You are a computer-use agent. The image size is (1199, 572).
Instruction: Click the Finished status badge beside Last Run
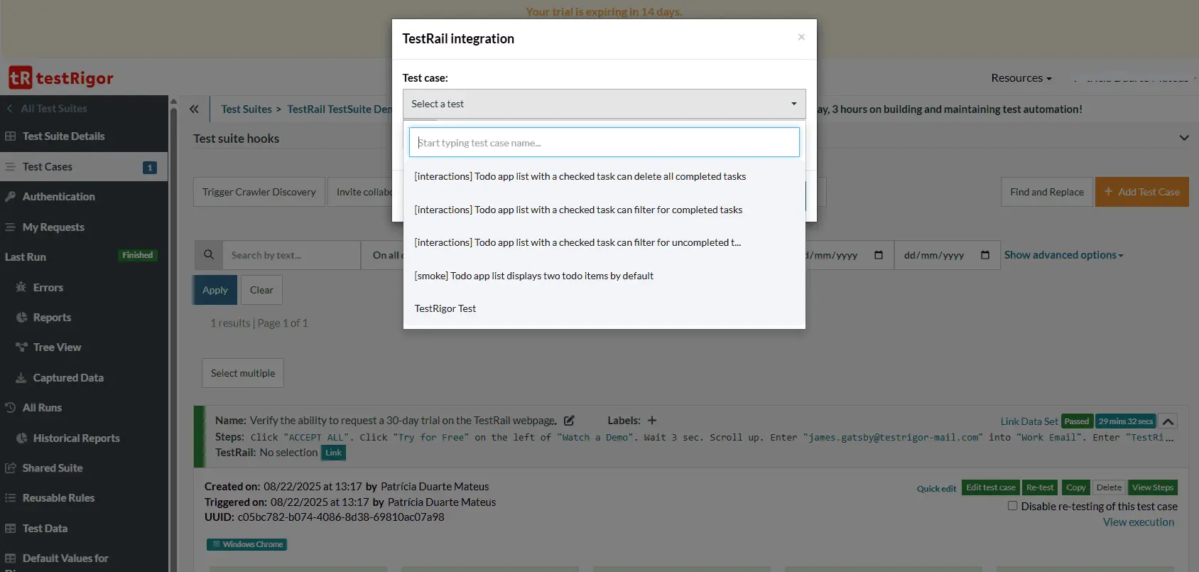click(138, 256)
